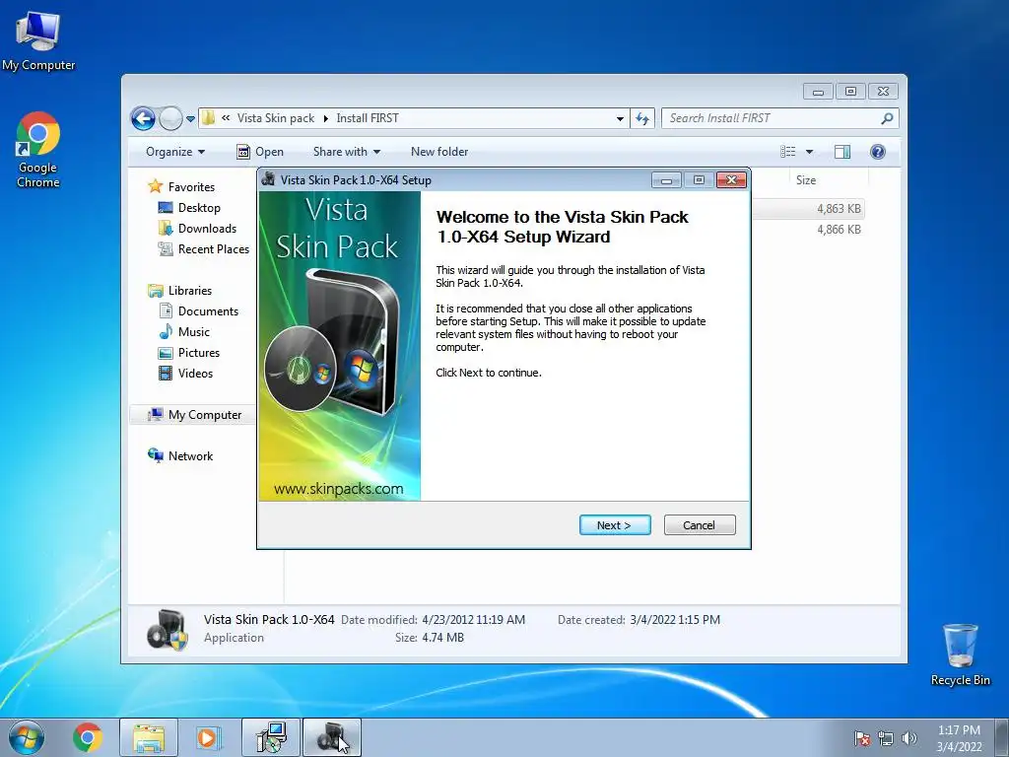
Task: Click Install FIRST in address breadcrumb
Action: coord(368,118)
